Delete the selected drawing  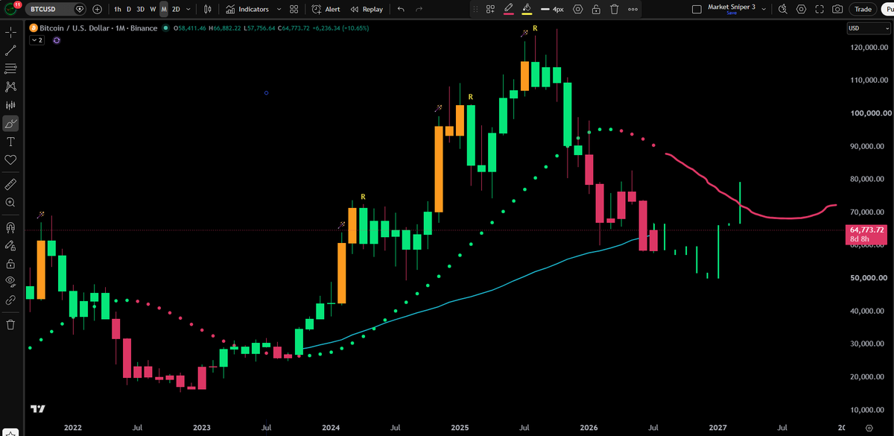[x=614, y=9]
